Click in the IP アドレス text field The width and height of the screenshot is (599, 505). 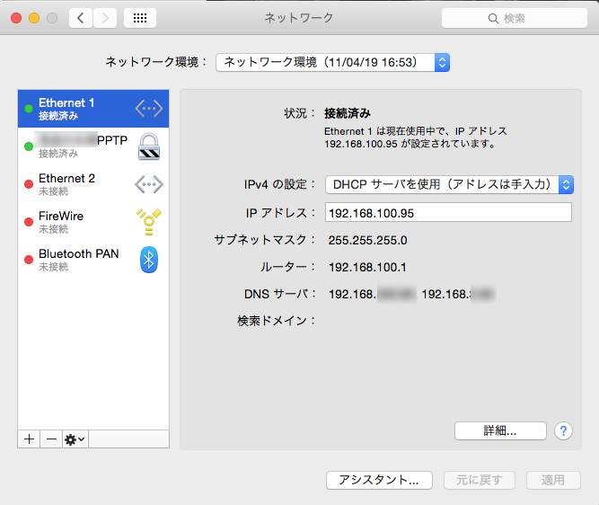point(447,212)
